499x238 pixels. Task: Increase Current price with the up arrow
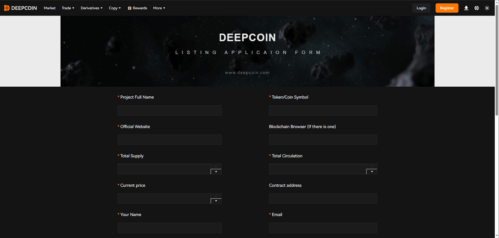tap(216, 196)
